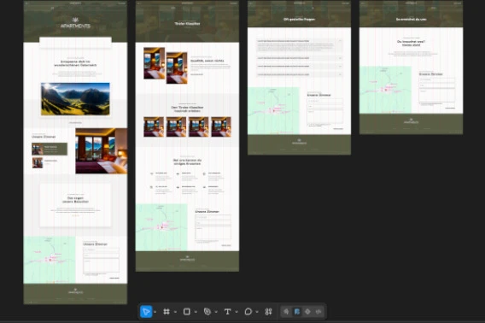Select the large hotel room photo on home page
The image size is (485, 323).
(101, 150)
